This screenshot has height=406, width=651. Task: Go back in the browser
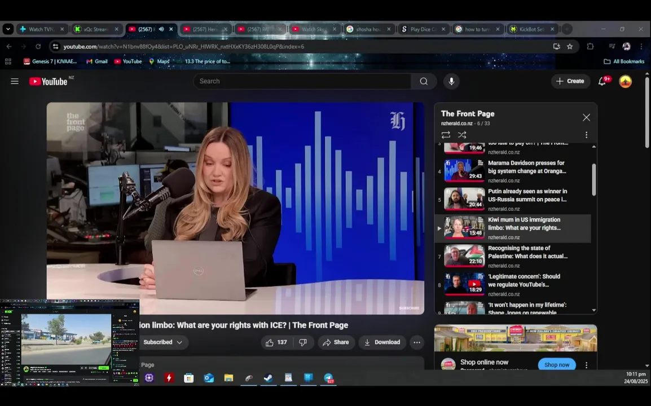(x=9, y=46)
